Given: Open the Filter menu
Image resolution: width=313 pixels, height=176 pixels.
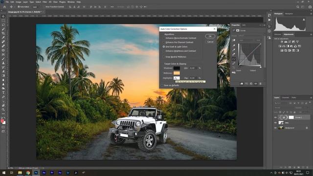Looking at the screenshot, I should point(45,2).
